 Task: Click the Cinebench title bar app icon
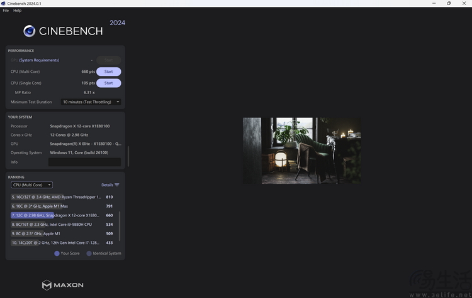click(3, 3)
